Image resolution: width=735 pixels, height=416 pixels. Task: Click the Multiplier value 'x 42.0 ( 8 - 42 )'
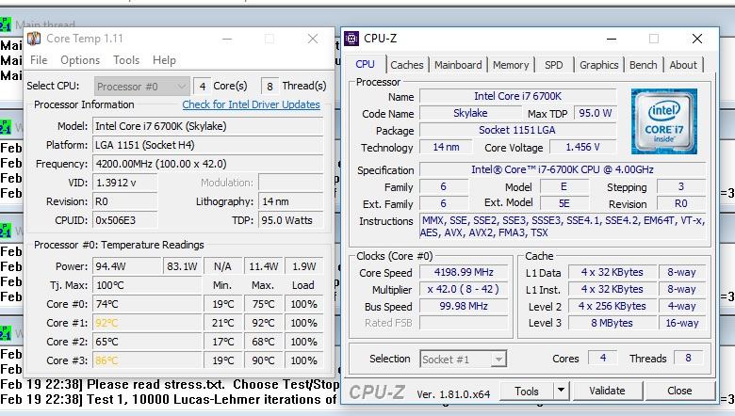pyautogui.click(x=464, y=289)
